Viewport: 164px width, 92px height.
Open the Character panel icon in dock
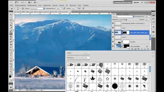pyautogui.click(x=153, y=27)
